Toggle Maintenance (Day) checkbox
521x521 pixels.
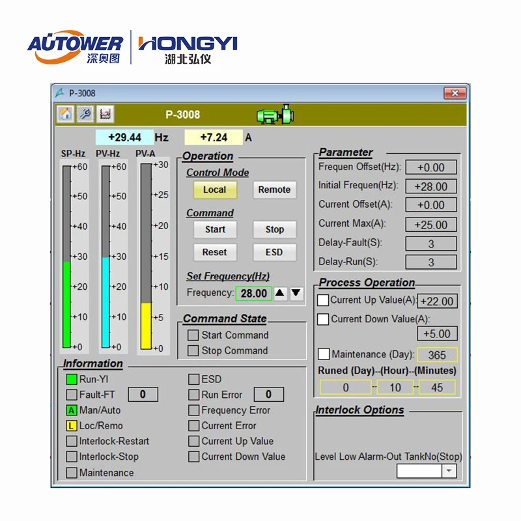324,354
